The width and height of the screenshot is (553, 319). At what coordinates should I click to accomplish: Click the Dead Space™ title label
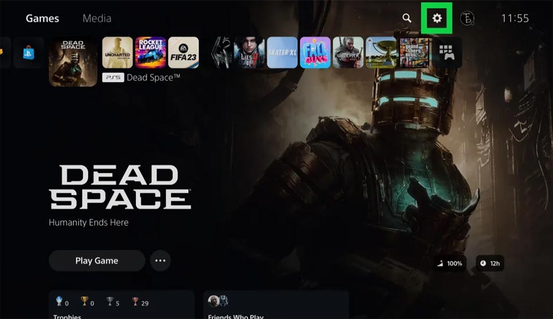pos(154,77)
